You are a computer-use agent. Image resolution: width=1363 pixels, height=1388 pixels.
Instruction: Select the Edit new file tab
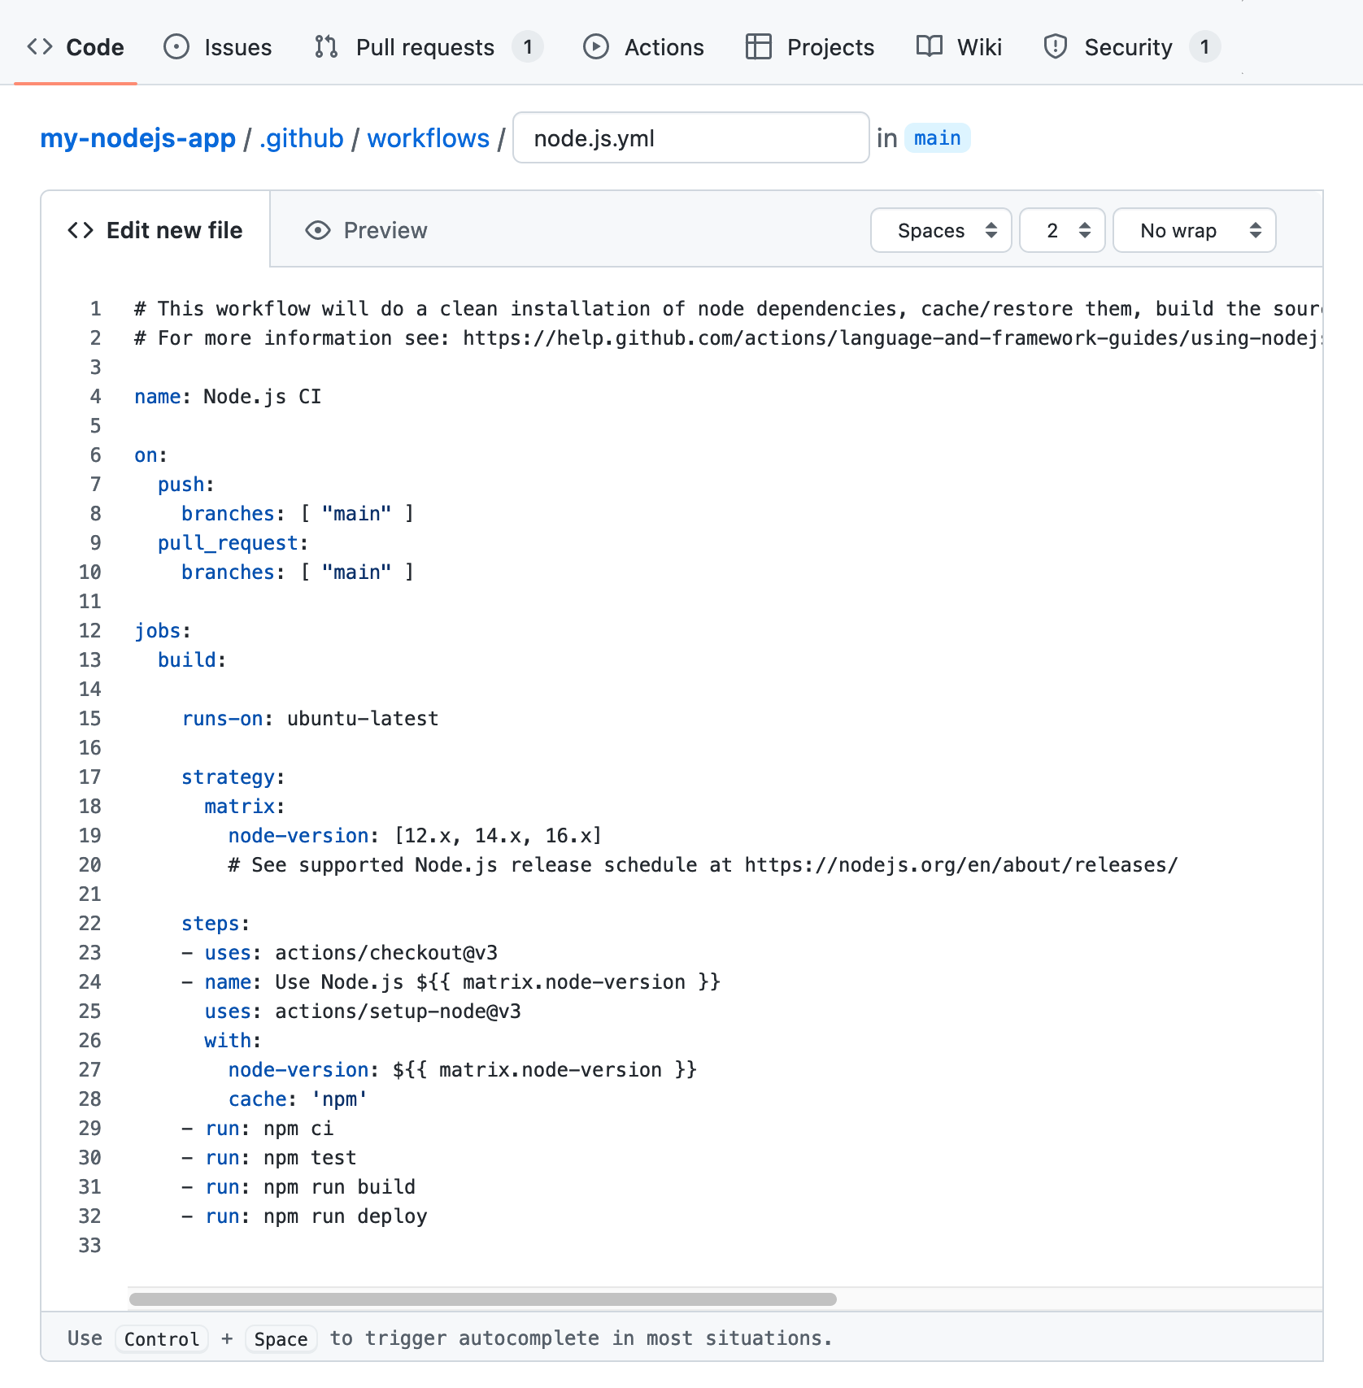pos(174,230)
